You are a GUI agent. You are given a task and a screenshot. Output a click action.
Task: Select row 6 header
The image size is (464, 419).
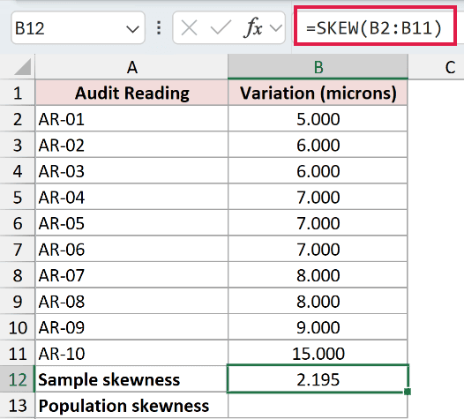18,223
